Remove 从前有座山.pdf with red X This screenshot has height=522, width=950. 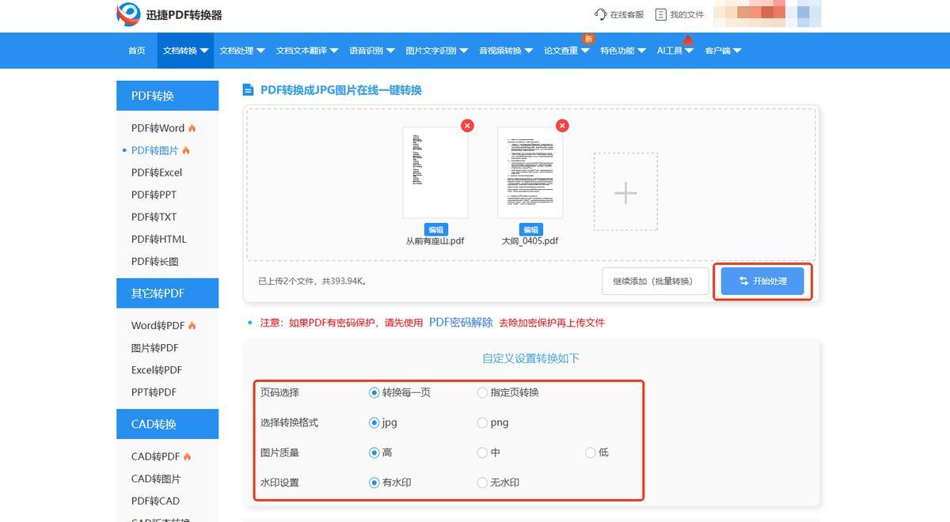pos(468,126)
